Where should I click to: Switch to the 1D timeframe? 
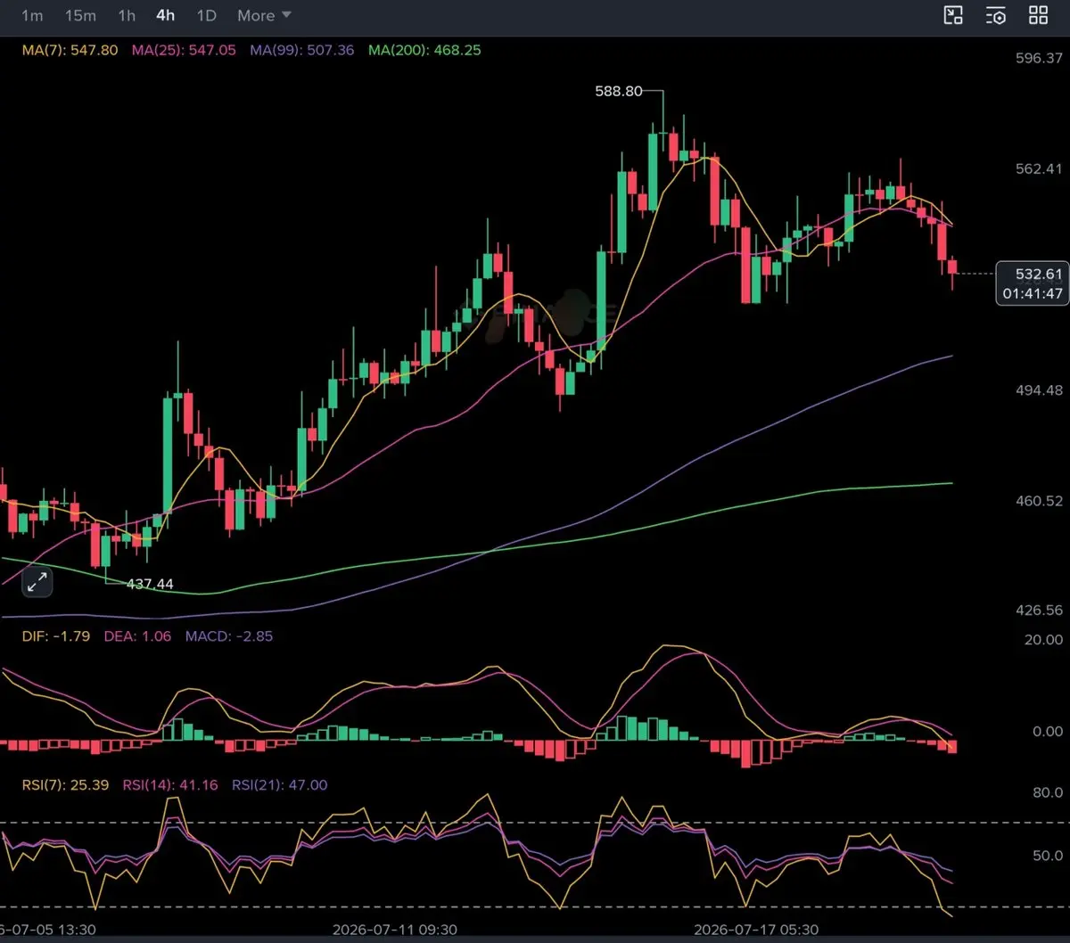tap(206, 15)
